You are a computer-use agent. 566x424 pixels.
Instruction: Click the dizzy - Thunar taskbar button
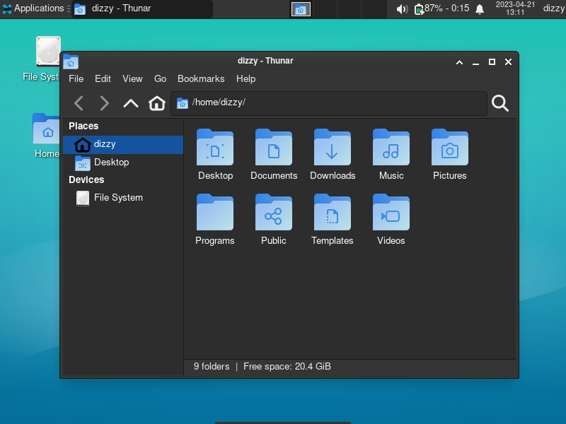tap(142, 8)
